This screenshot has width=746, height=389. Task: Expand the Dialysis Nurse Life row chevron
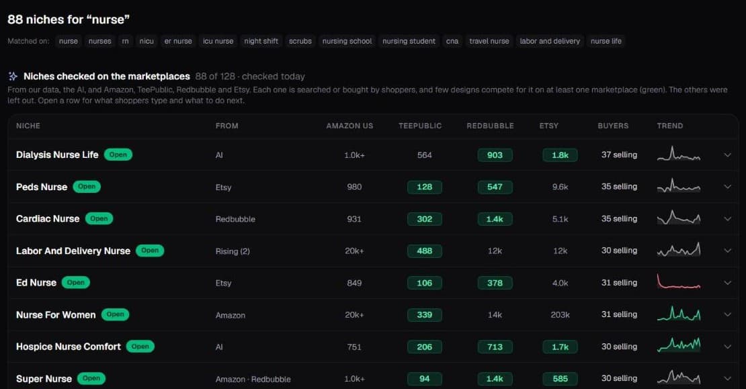(727, 155)
